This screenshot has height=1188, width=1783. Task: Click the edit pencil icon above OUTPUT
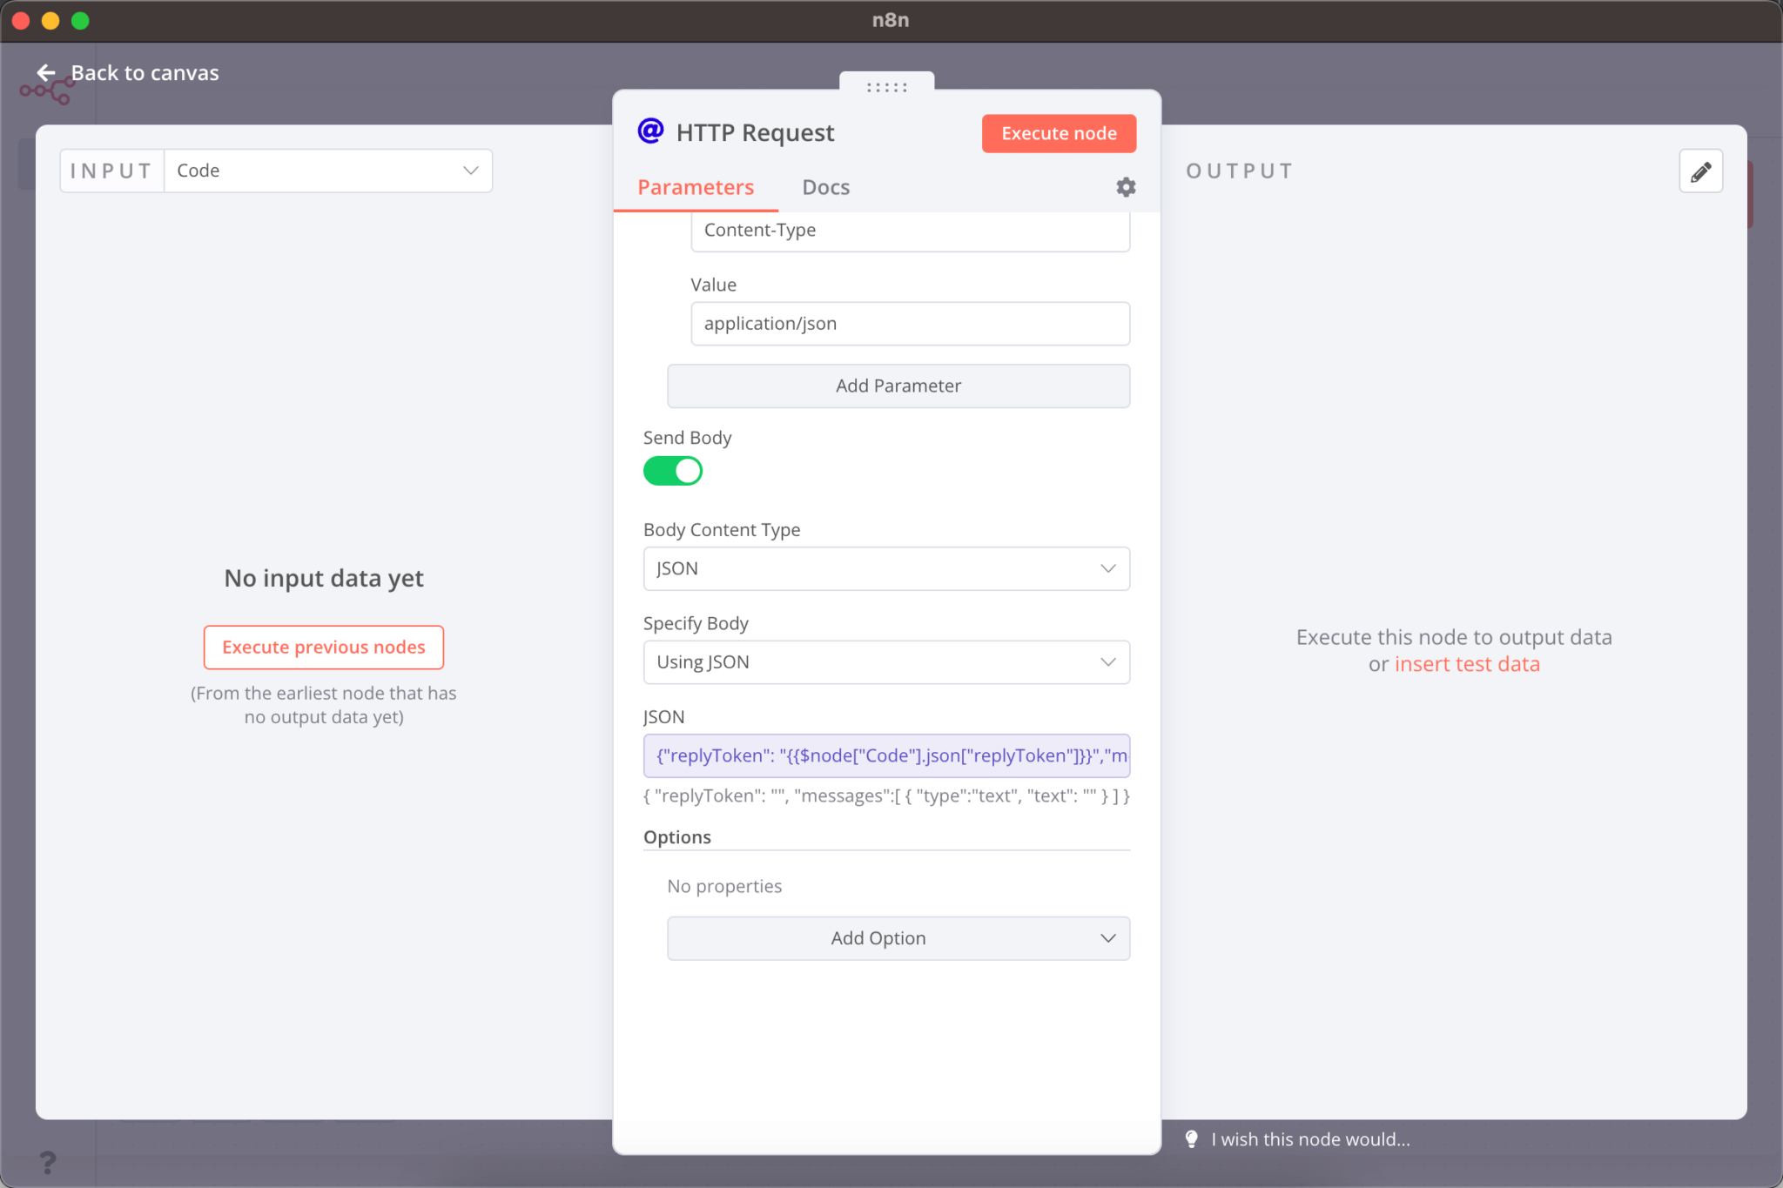tap(1699, 171)
